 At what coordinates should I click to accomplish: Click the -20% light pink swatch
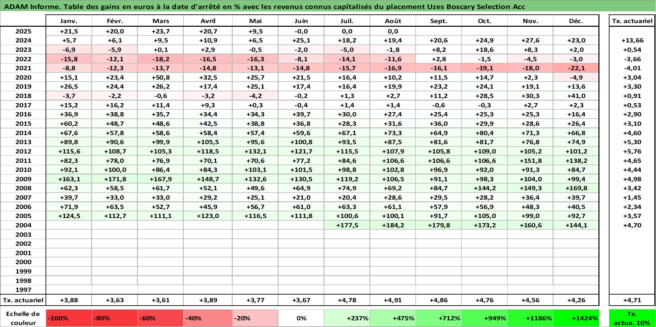(x=256, y=318)
